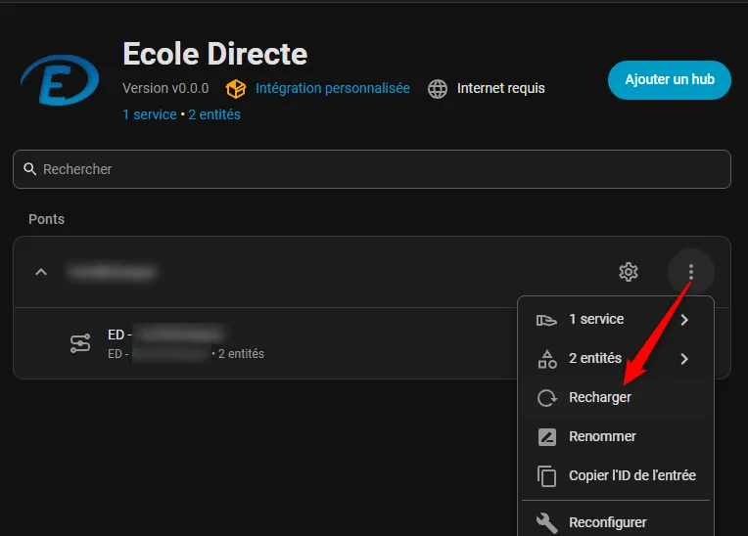Collapse the bridge entry with the chevron

pos(41,272)
